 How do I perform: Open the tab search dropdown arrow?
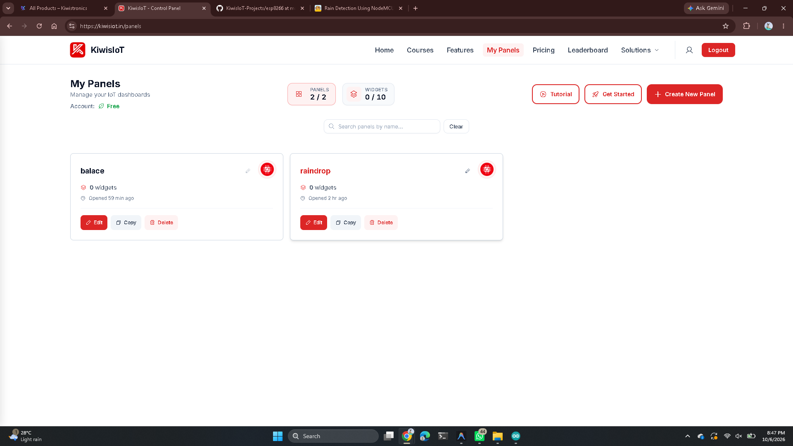tap(8, 8)
